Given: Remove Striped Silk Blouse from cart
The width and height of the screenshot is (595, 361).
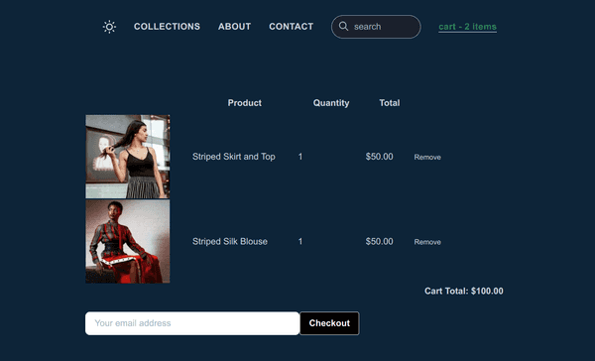Looking at the screenshot, I should click(x=427, y=242).
